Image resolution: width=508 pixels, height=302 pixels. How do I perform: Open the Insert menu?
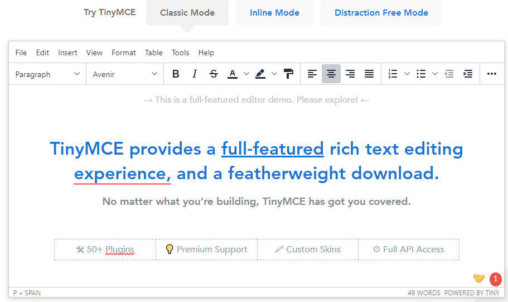click(x=67, y=52)
